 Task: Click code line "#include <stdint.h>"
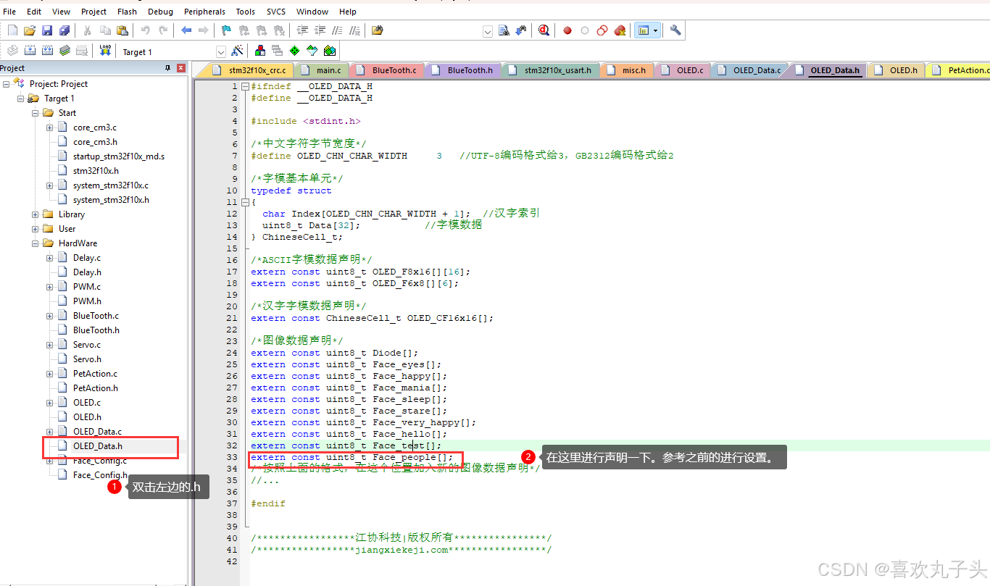point(306,121)
